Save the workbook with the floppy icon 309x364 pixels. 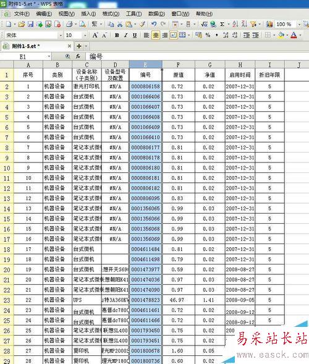point(30,24)
